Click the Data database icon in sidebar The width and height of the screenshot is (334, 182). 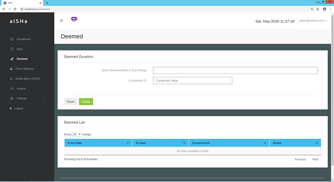[x=12, y=49]
